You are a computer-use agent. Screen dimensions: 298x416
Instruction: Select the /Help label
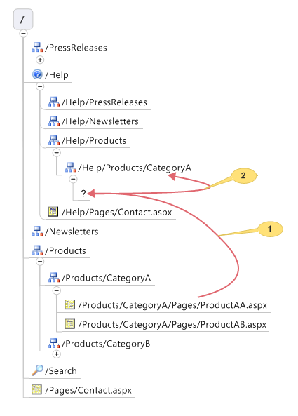(57, 75)
